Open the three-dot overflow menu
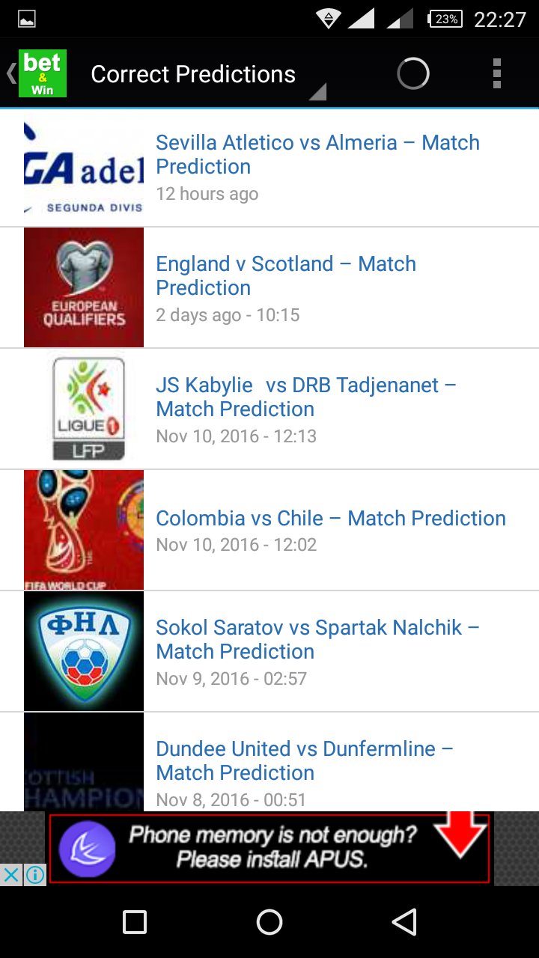The width and height of the screenshot is (539, 958). pos(496,73)
